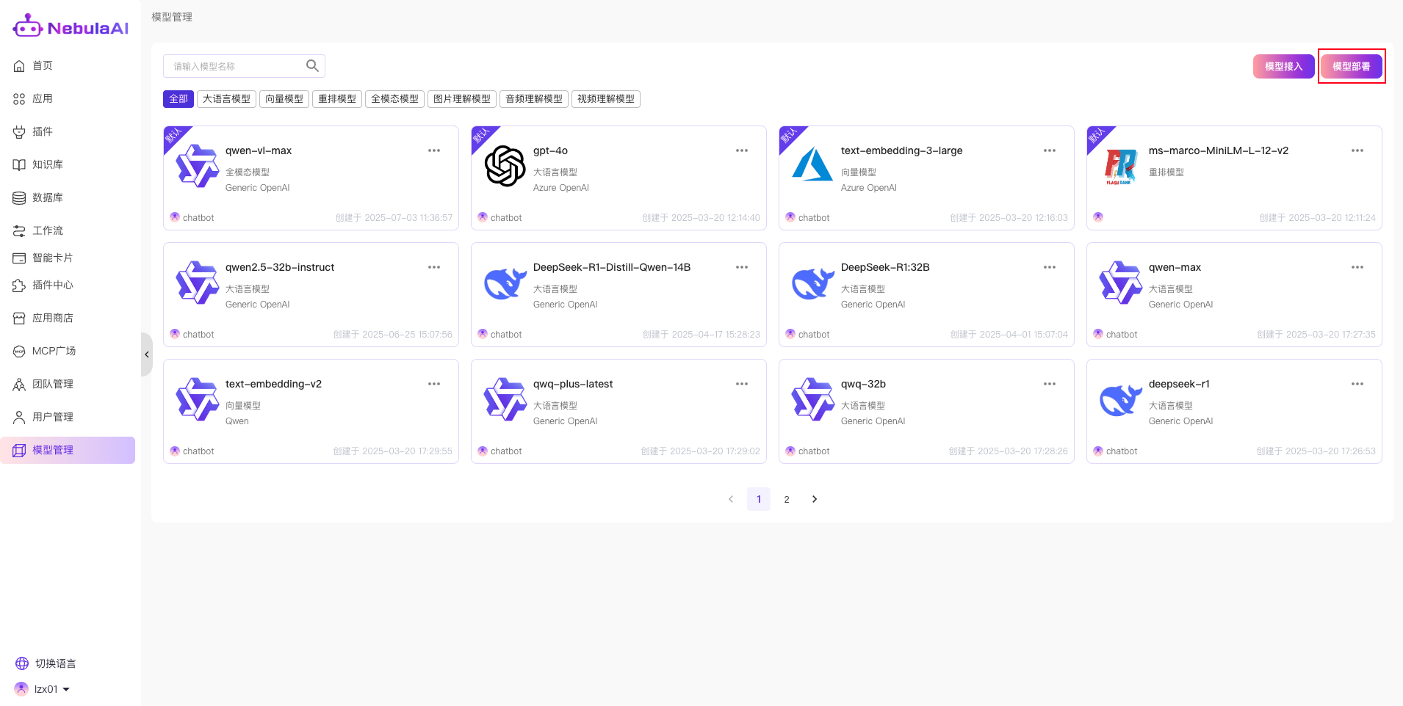Select page 1 in pagination
This screenshot has width=1403, height=706.
click(x=759, y=499)
